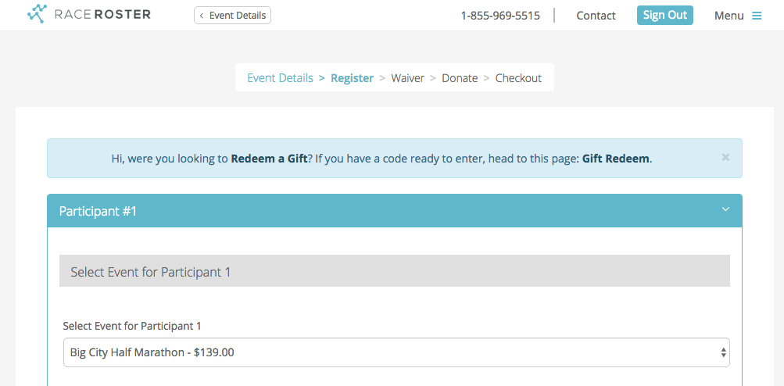Screen dimensions: 784x386
Task: Click the Race Roster wordmark text
Action: pos(102,14)
